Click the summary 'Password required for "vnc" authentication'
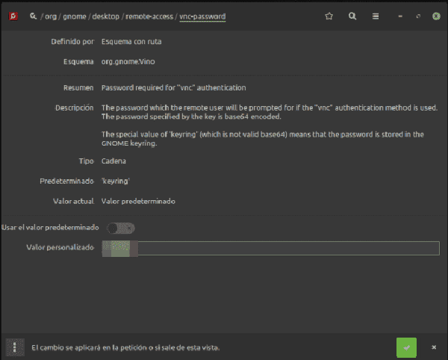448x360 pixels. (x=173, y=87)
